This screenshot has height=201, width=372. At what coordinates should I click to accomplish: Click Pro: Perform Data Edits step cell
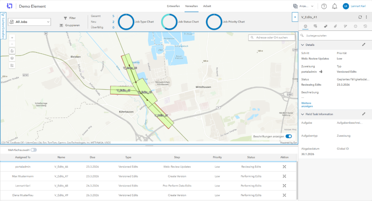click(x=177, y=186)
